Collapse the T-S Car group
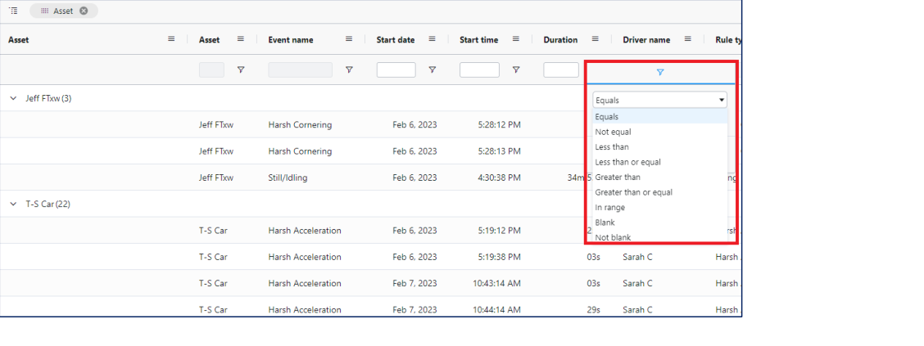This screenshot has height=346, width=924. coord(13,204)
